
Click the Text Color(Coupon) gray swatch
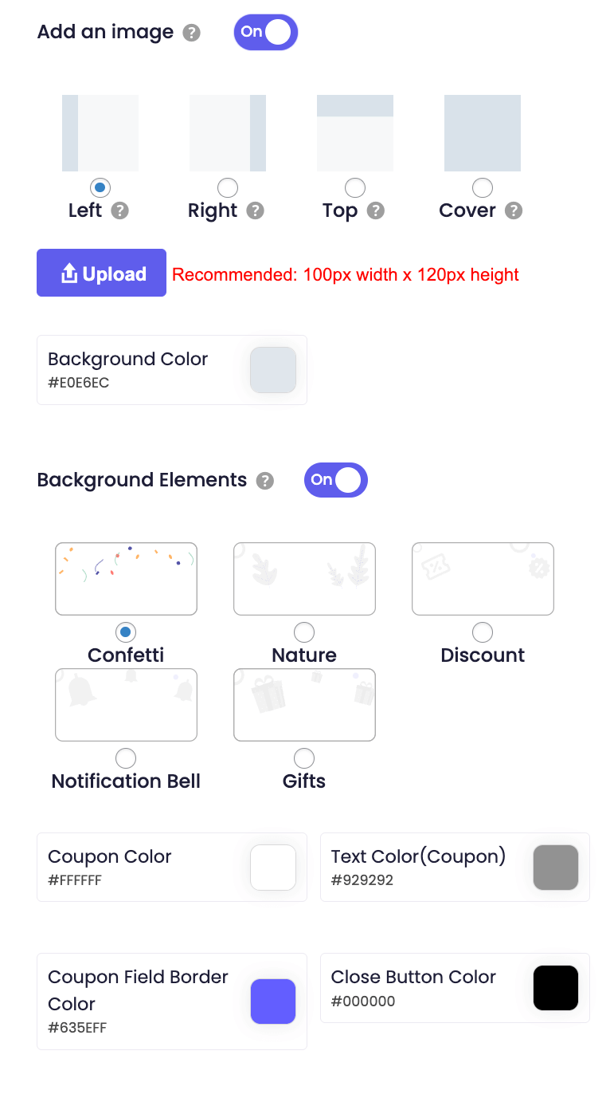pos(556,868)
